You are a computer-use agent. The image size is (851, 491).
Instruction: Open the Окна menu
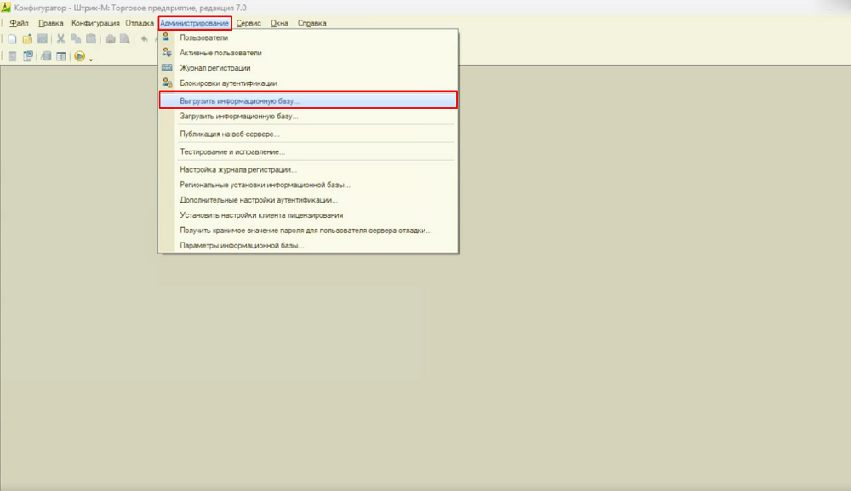(279, 23)
